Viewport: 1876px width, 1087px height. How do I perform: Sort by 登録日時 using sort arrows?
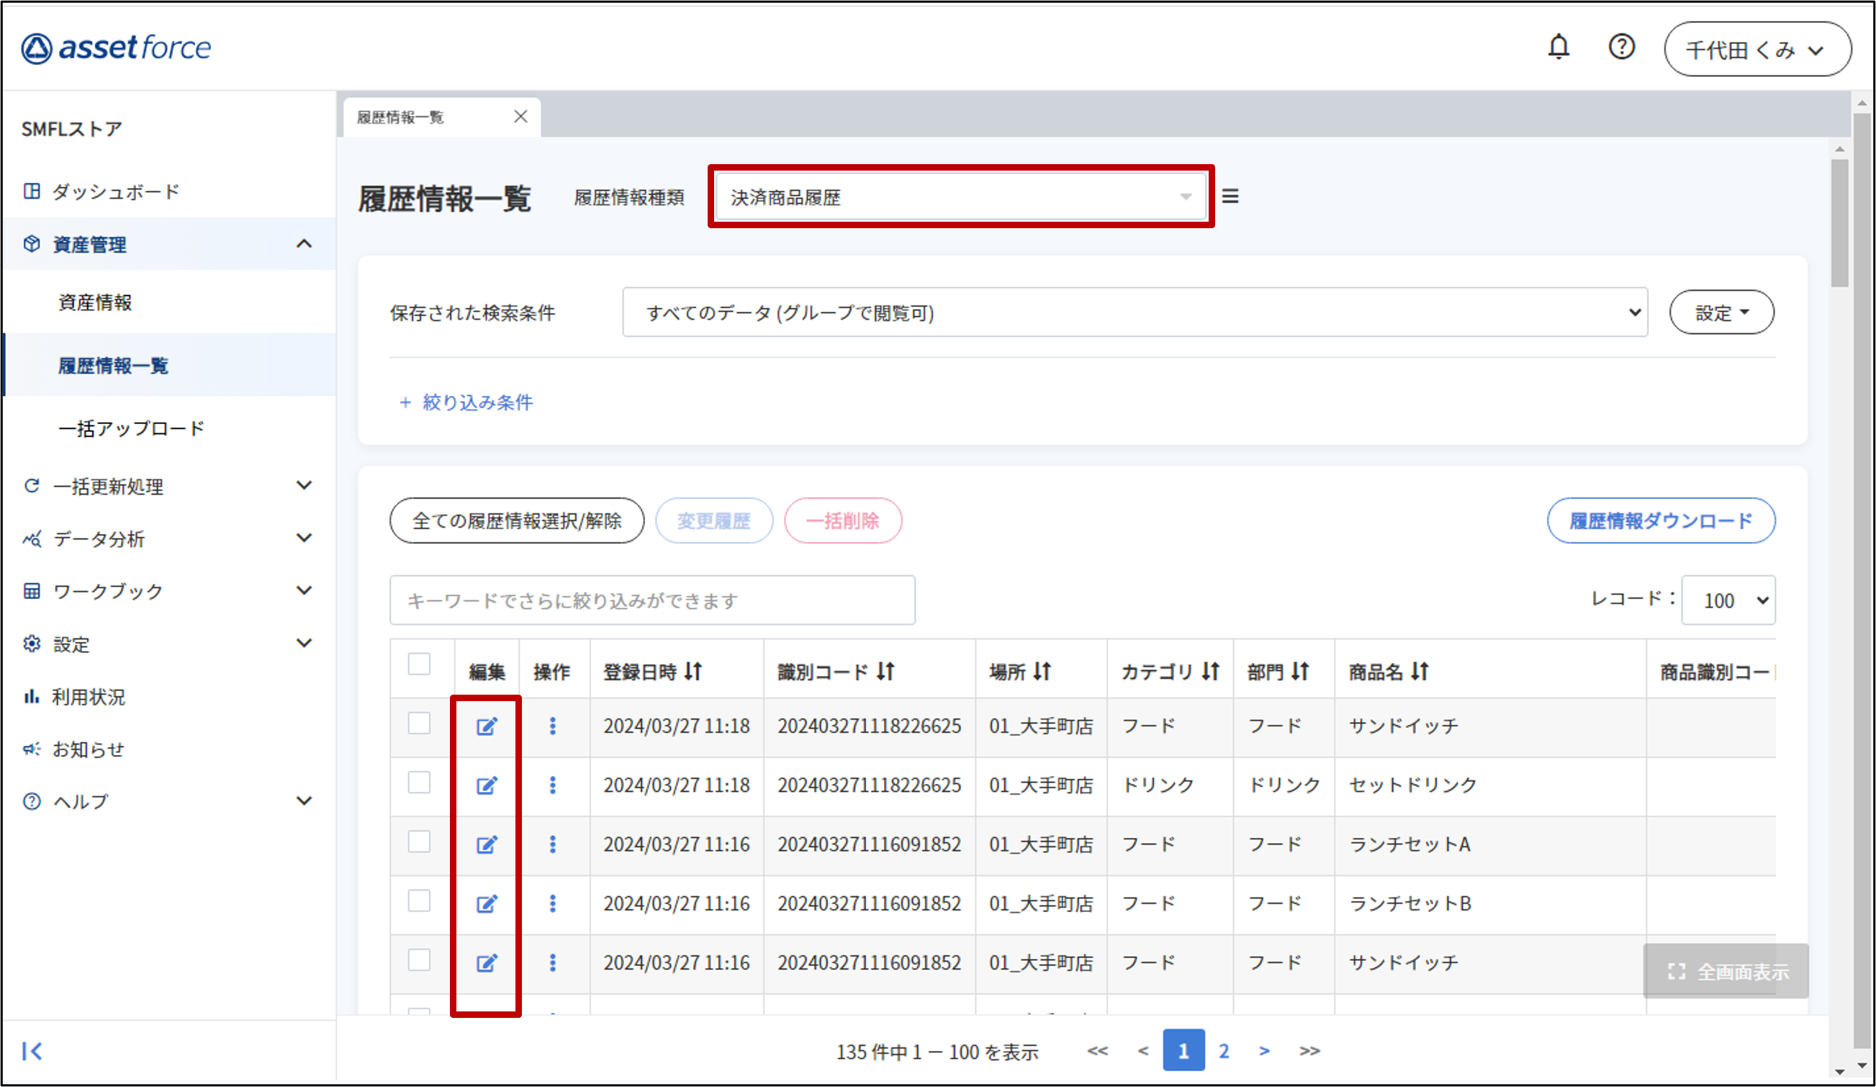[693, 672]
